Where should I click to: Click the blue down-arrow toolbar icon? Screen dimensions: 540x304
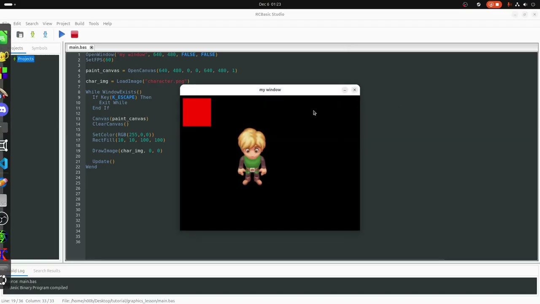(x=45, y=34)
